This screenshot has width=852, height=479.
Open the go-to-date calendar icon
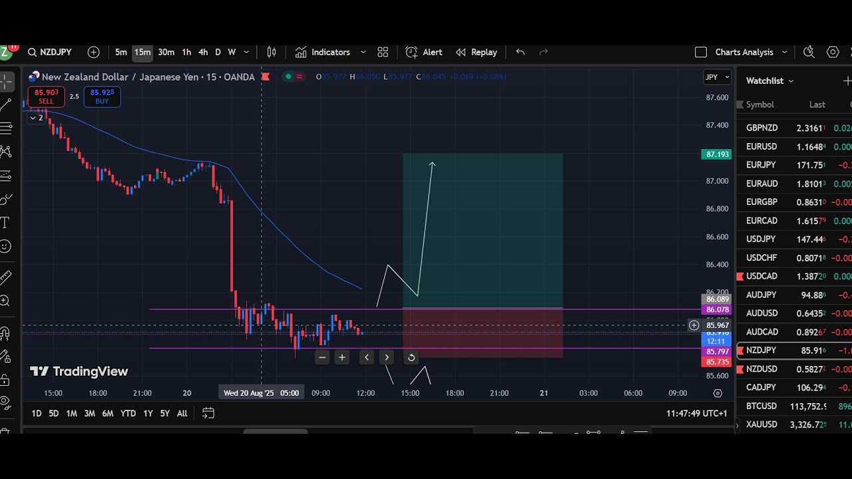(208, 413)
